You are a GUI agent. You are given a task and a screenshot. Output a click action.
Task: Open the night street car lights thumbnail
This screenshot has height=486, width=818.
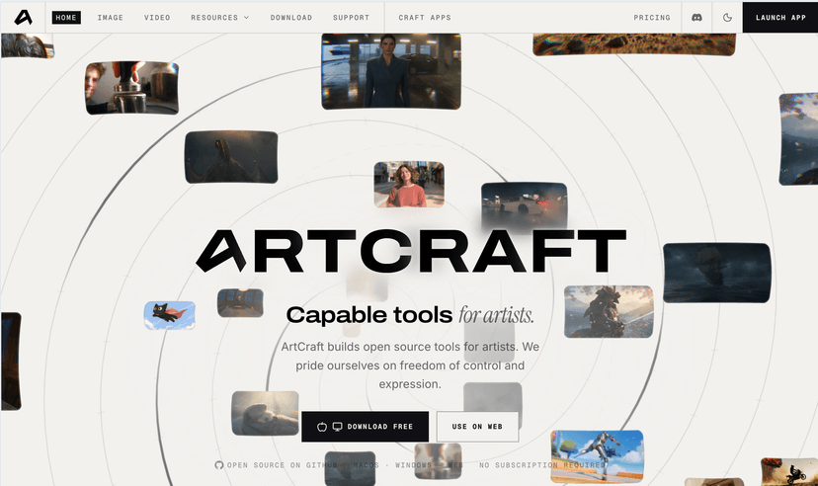(x=524, y=205)
